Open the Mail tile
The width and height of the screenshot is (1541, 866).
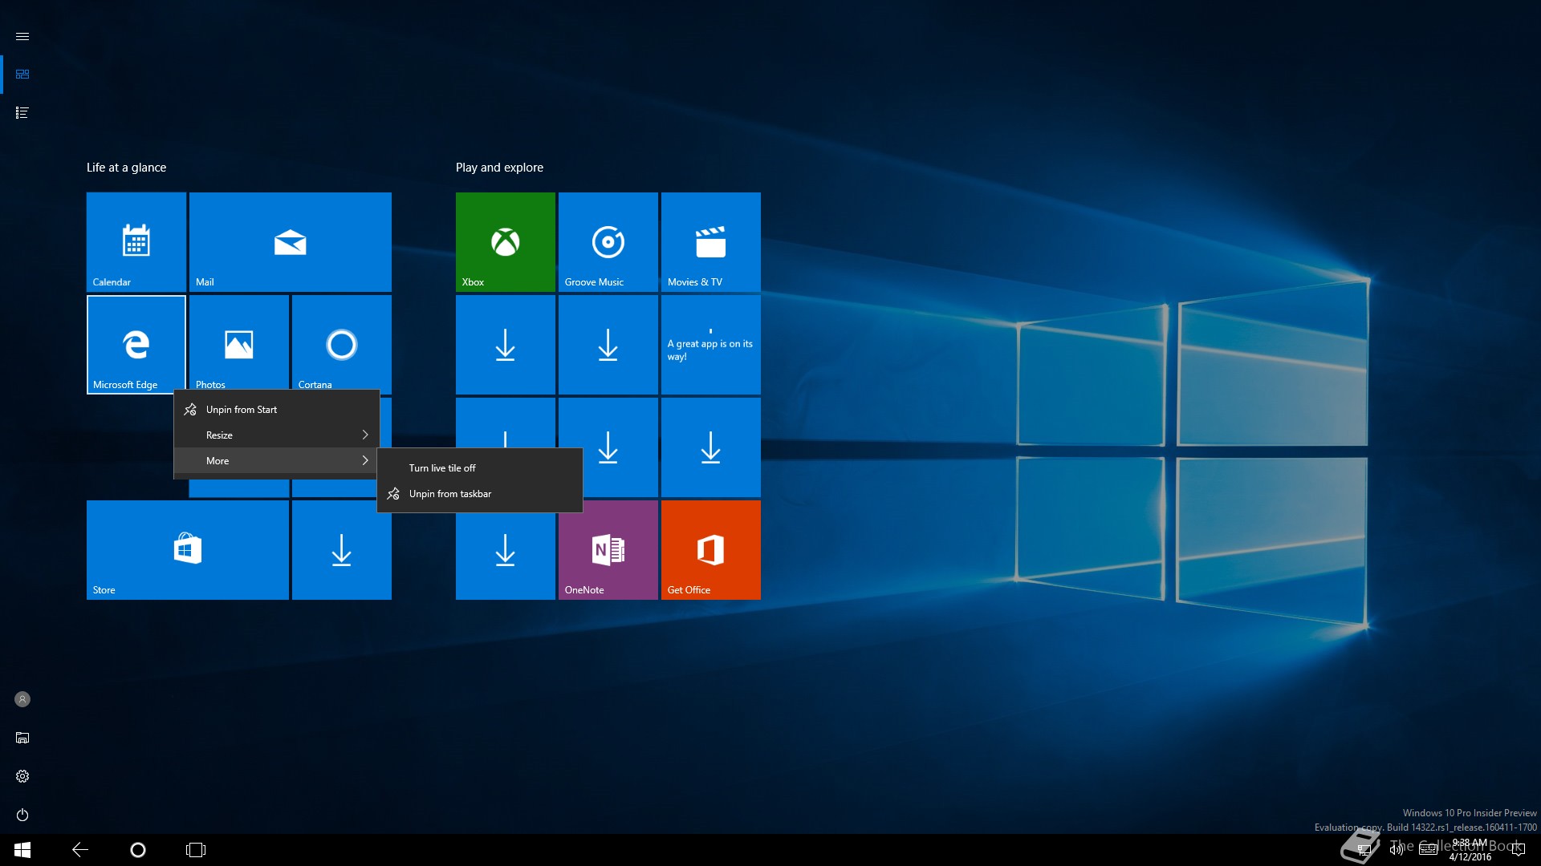291,242
